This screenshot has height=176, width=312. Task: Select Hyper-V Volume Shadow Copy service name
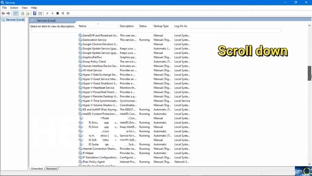(99, 105)
